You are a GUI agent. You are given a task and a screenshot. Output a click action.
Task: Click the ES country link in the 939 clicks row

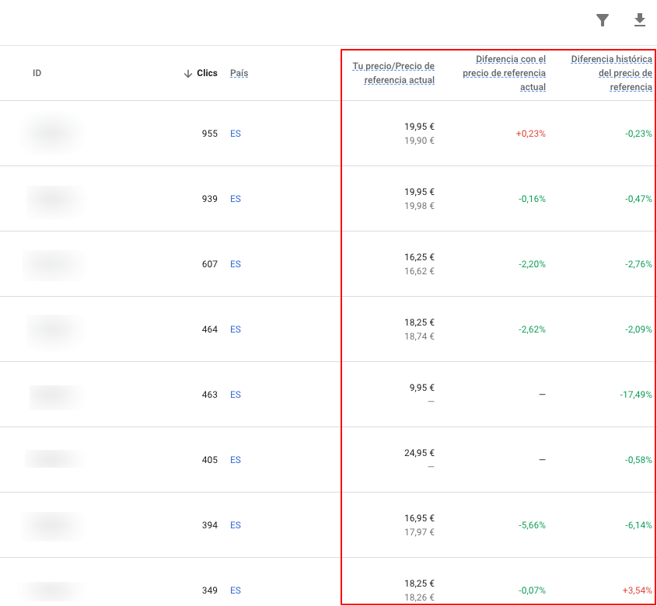tap(236, 199)
